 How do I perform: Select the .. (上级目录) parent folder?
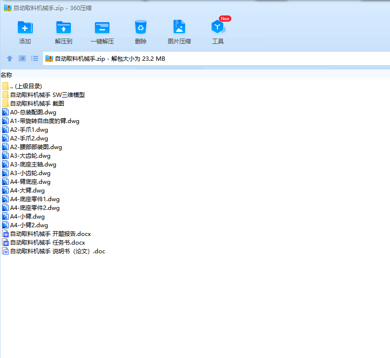pyautogui.click(x=22, y=86)
